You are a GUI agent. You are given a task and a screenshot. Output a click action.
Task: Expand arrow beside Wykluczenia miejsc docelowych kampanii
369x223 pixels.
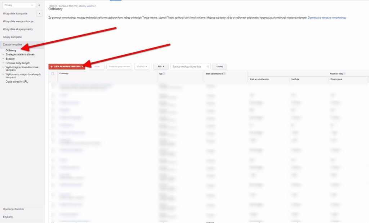coord(3,74)
